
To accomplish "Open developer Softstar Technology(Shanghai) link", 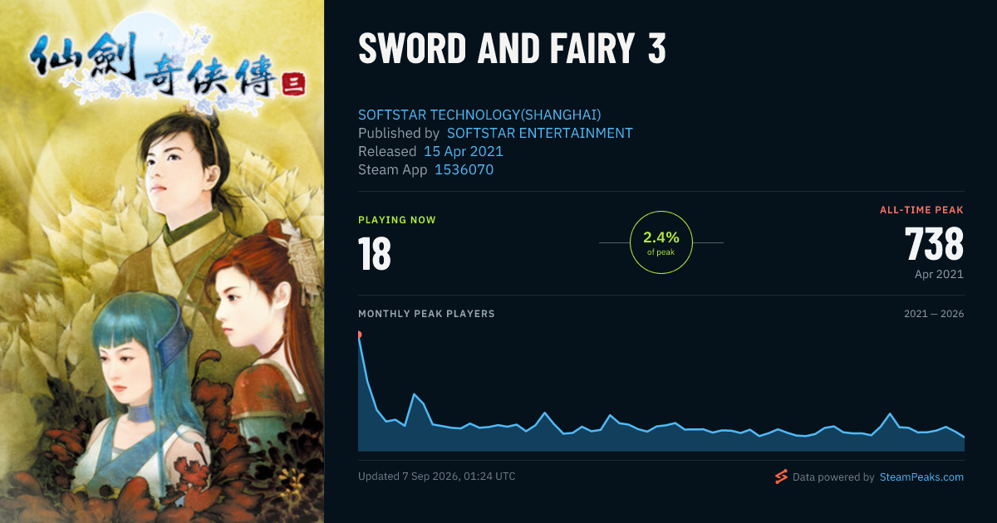I will [x=479, y=115].
